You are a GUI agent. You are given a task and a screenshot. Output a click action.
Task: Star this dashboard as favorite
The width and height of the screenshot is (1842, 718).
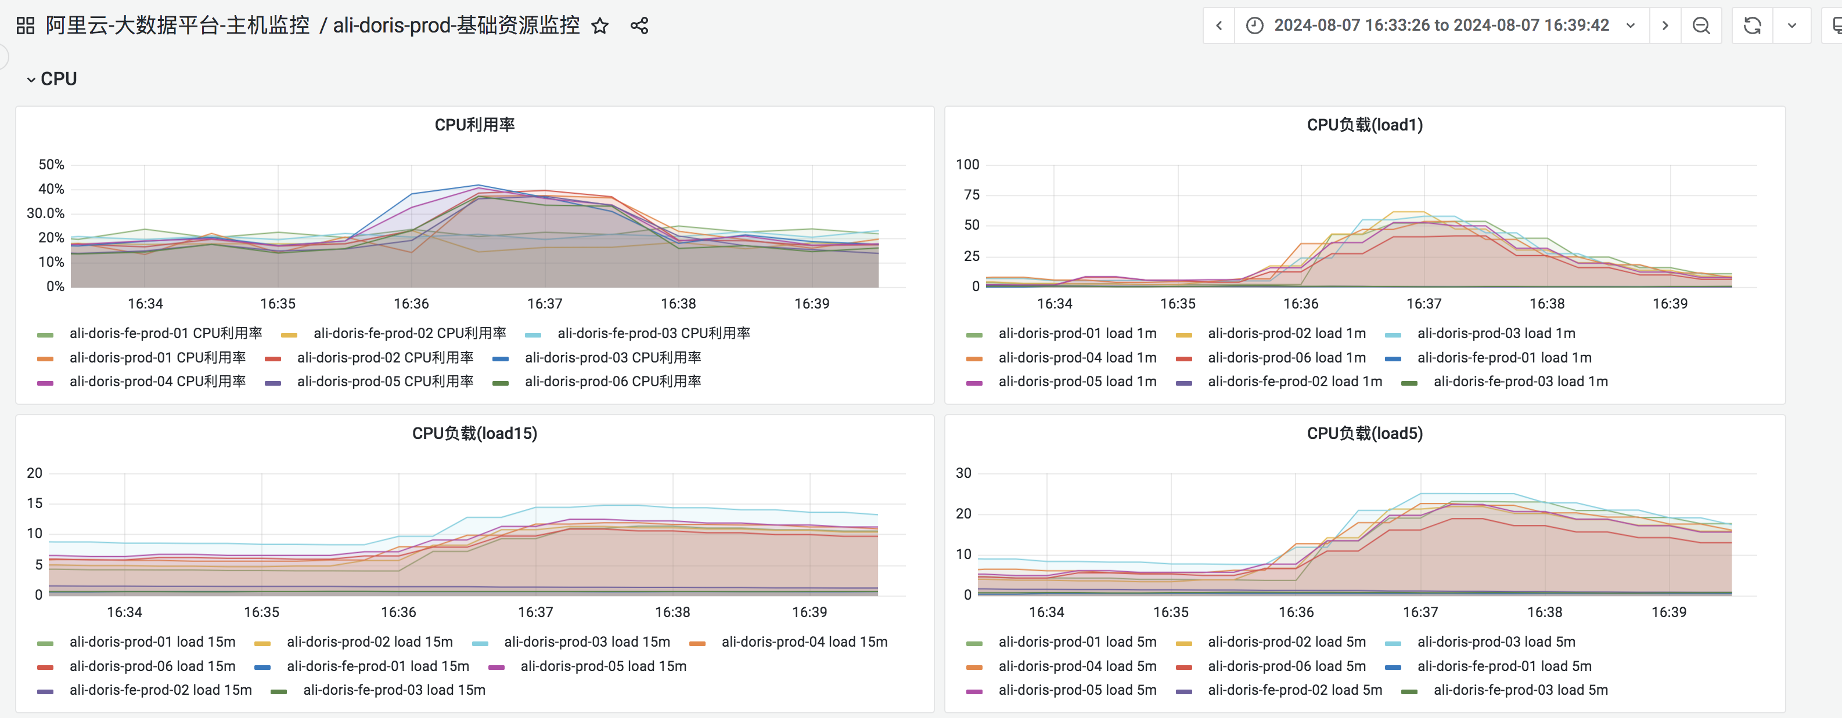(x=600, y=26)
